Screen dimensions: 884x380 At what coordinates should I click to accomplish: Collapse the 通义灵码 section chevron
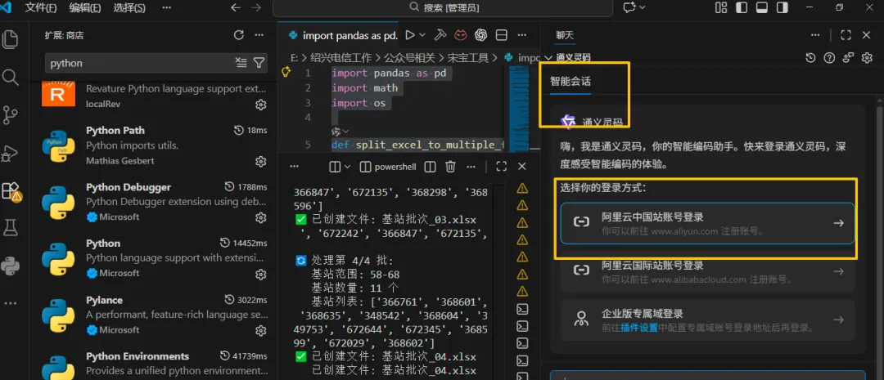pos(548,57)
